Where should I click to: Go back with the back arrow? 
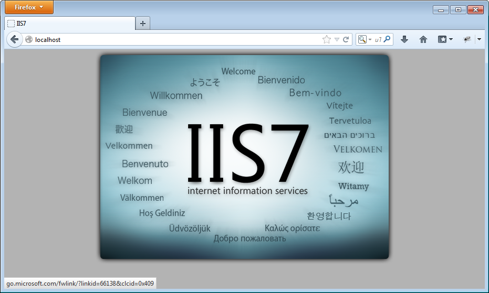pyautogui.click(x=14, y=39)
